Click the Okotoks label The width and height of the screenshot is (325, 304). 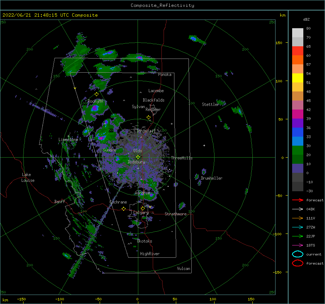click(x=145, y=241)
